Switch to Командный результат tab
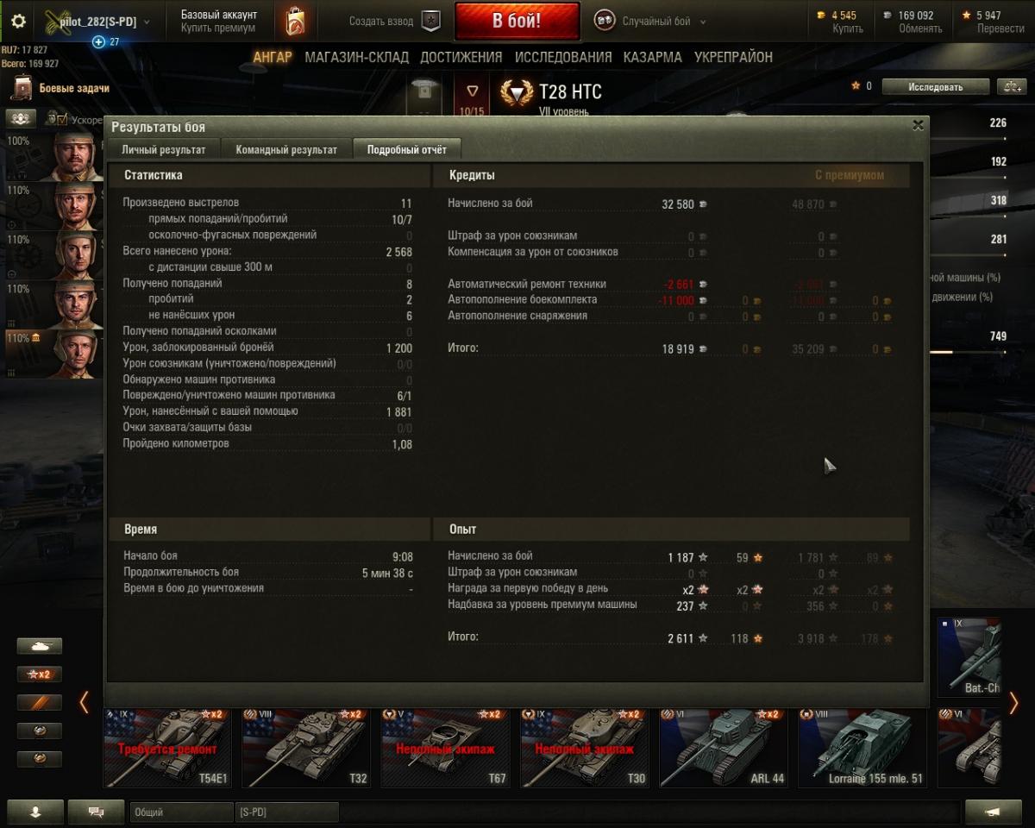This screenshot has height=828, width=1035. click(286, 149)
